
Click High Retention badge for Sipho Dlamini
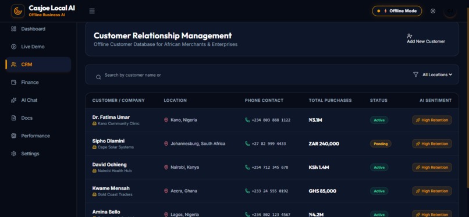pyautogui.click(x=432, y=144)
